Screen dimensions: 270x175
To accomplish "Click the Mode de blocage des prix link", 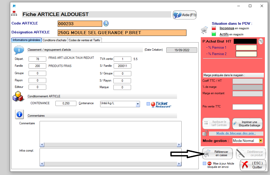I will [236, 133].
